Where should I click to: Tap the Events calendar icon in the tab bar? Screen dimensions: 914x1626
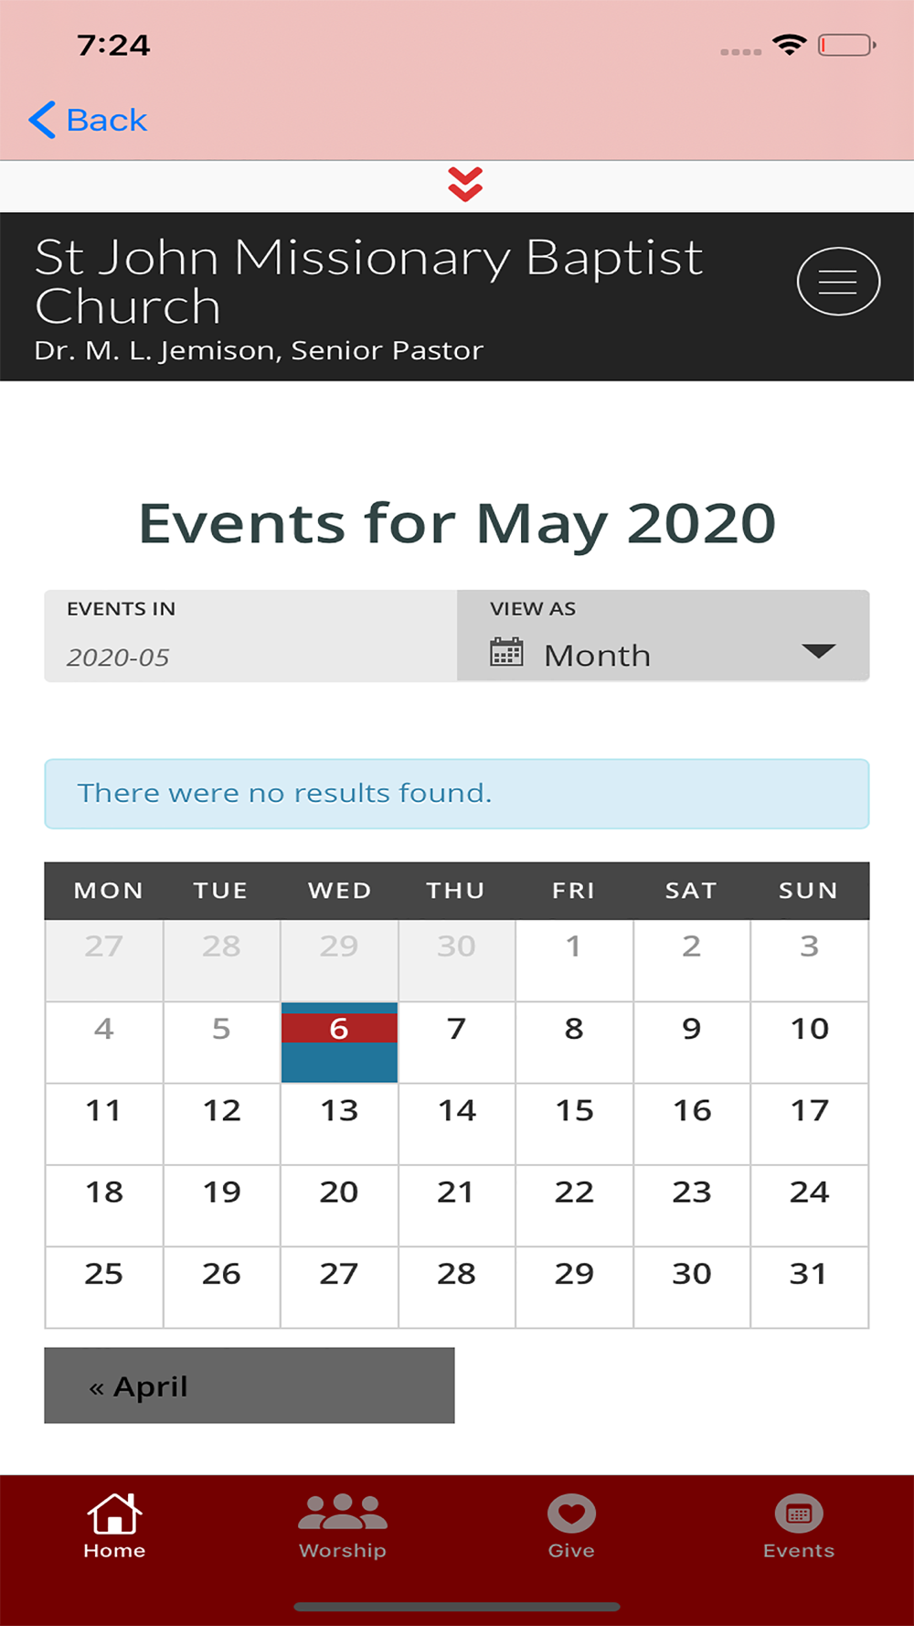[799, 1514]
